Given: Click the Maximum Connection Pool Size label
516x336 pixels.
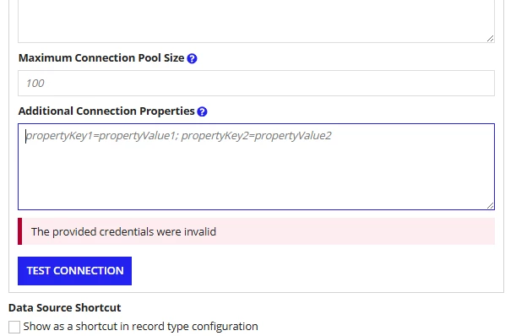Looking at the screenshot, I should coord(101,58).
